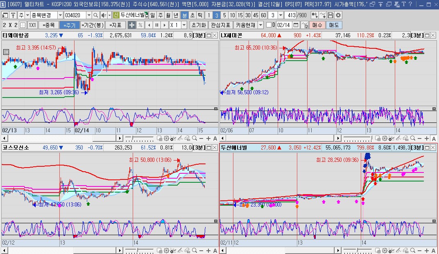Zoom in LX세미콘 chart with plus icon
This screenshot has width=439, height=254.
(x=426, y=138)
